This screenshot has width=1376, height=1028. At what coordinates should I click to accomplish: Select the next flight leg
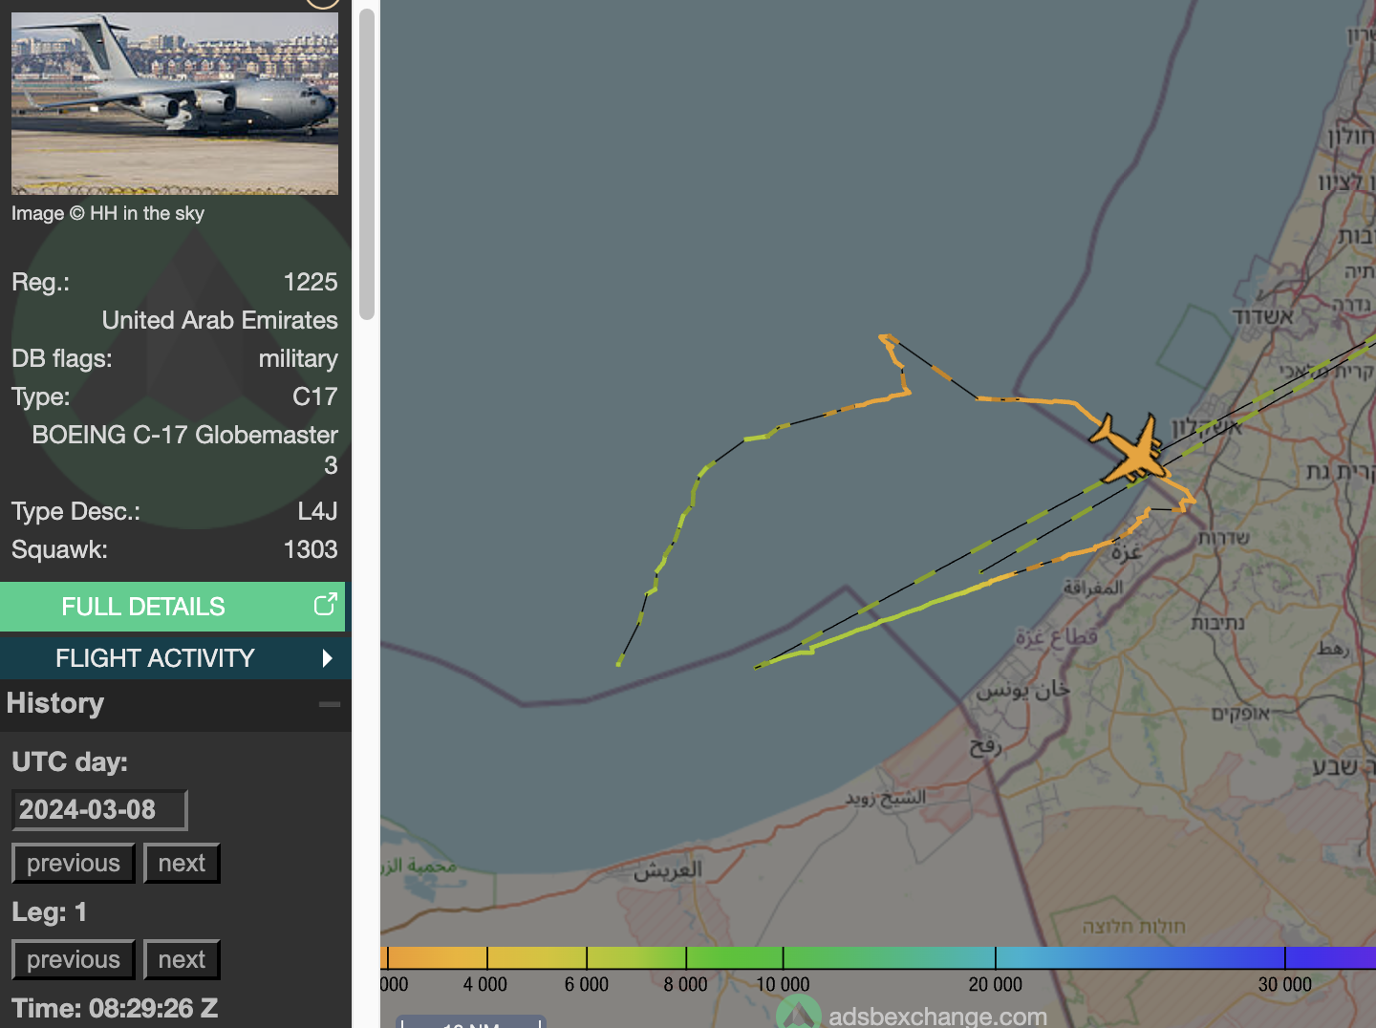182,959
